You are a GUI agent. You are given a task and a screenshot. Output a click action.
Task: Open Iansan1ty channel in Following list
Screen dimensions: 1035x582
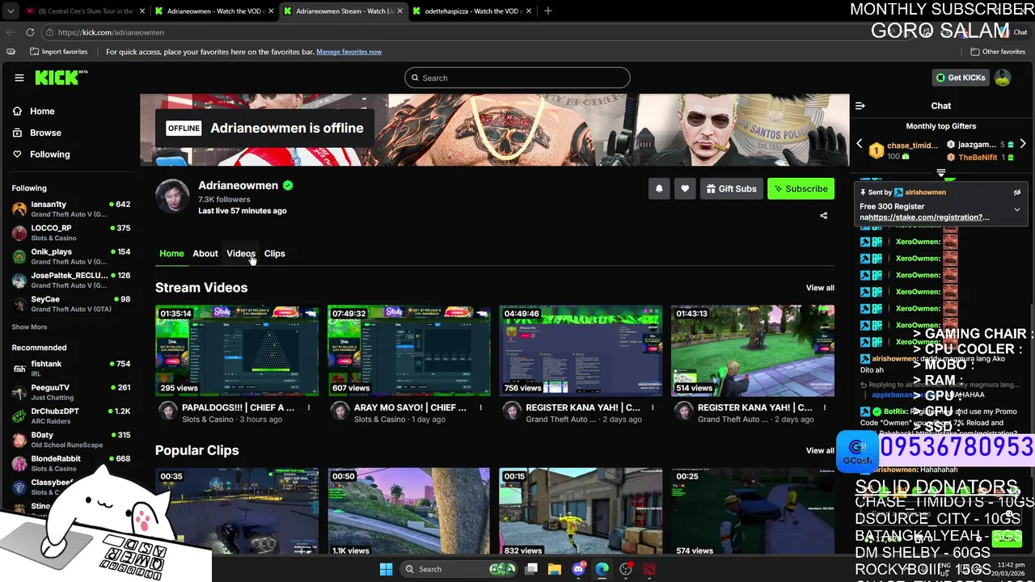71,209
